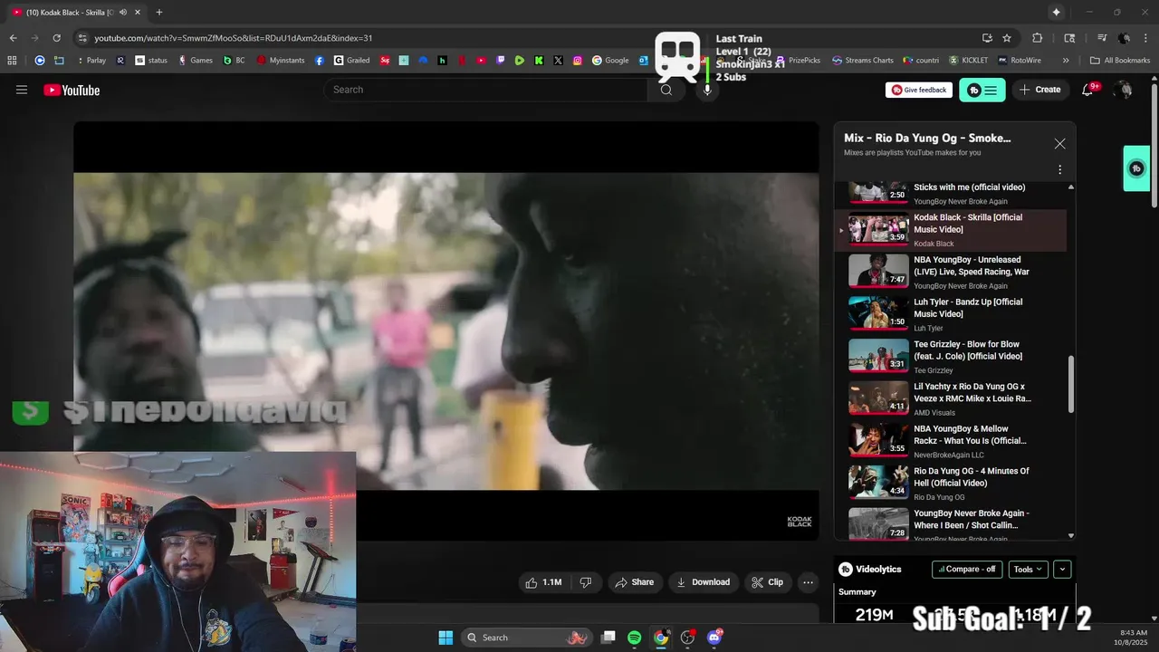Click the playlist scroll down arrow
The height and width of the screenshot is (652, 1159).
tap(1071, 536)
